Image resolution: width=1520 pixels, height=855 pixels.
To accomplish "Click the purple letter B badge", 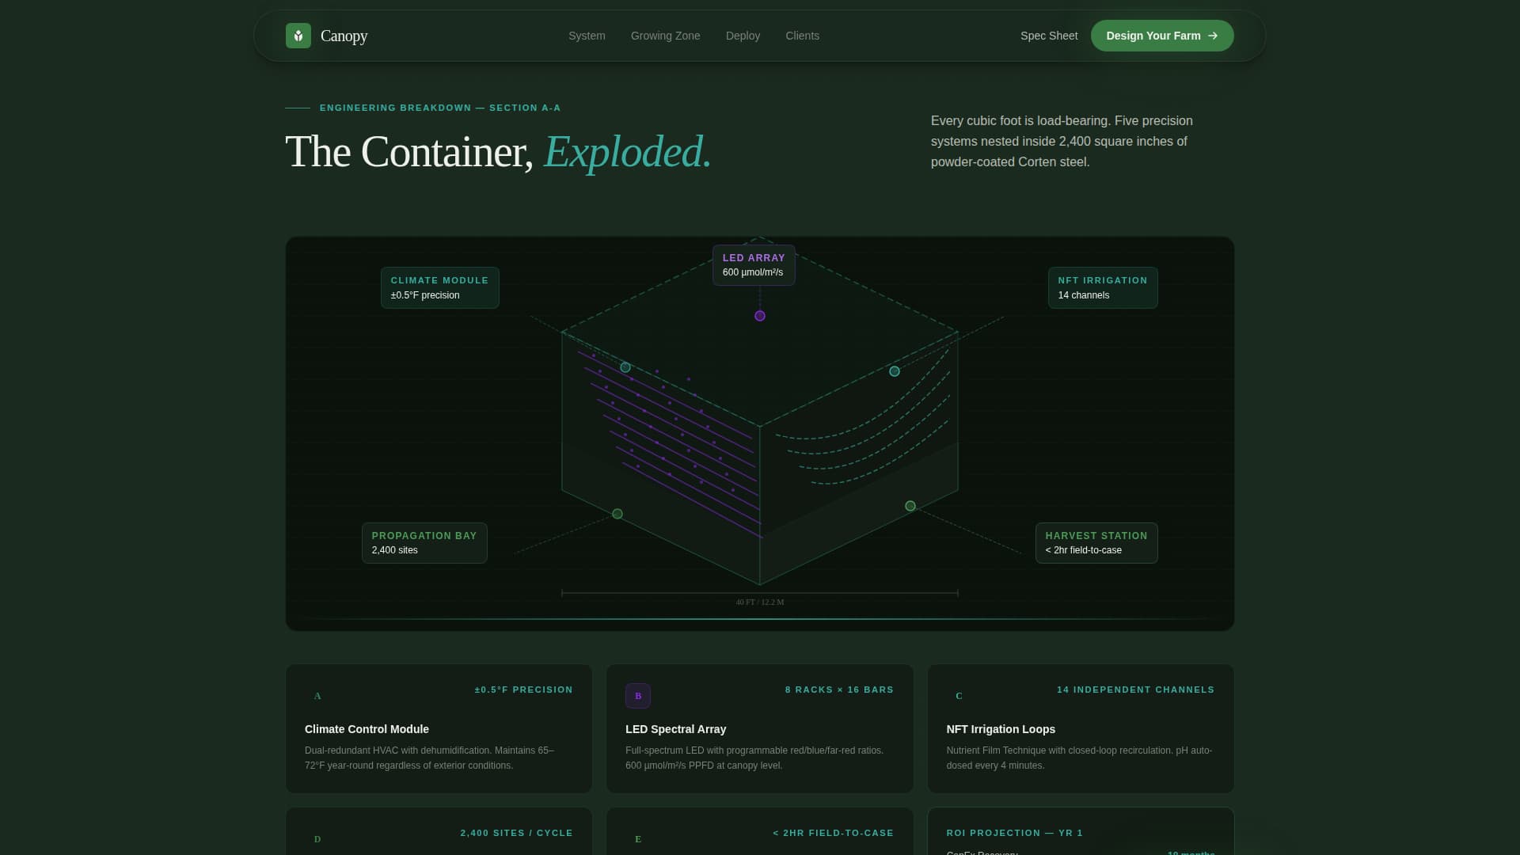I will (638, 696).
